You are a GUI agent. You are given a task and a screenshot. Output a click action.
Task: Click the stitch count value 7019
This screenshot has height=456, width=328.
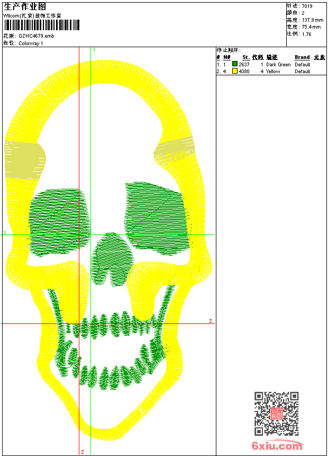tap(307, 6)
